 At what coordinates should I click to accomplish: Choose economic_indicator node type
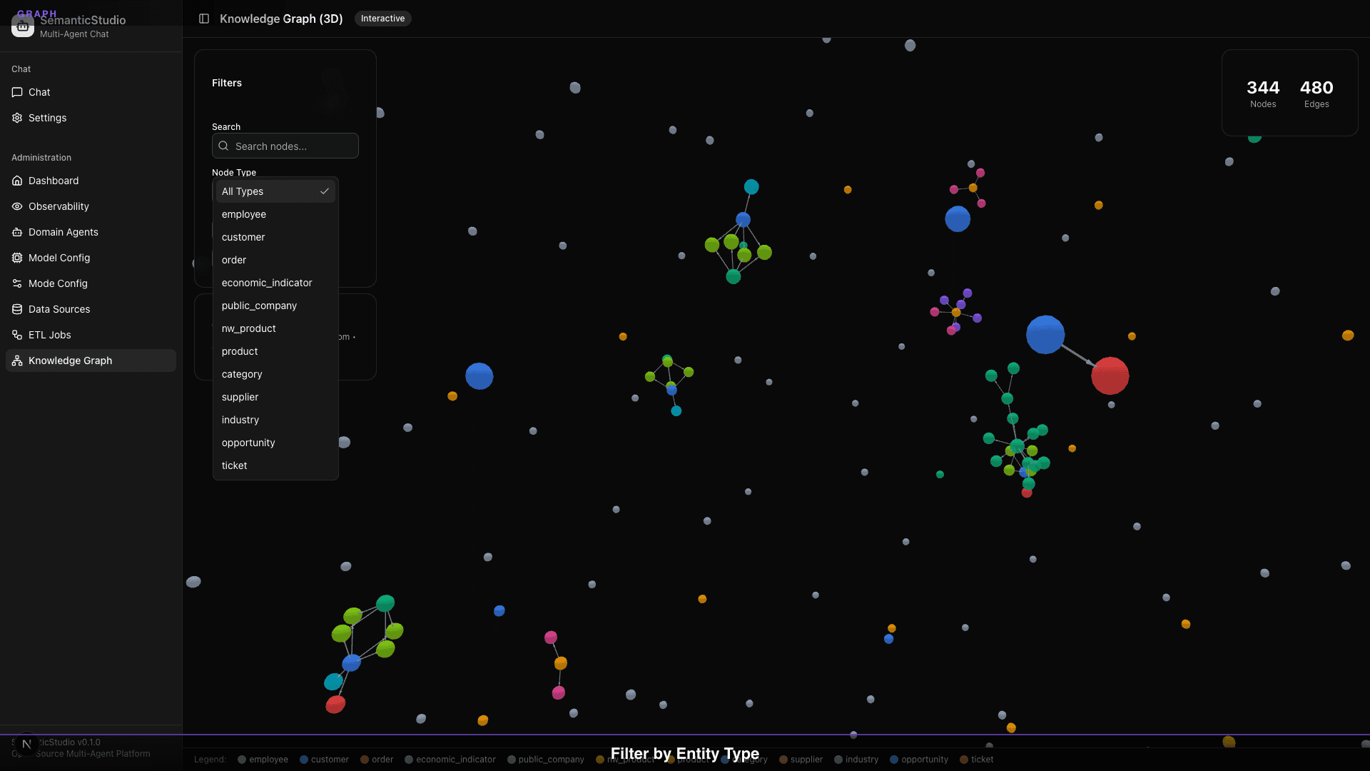[275, 283]
